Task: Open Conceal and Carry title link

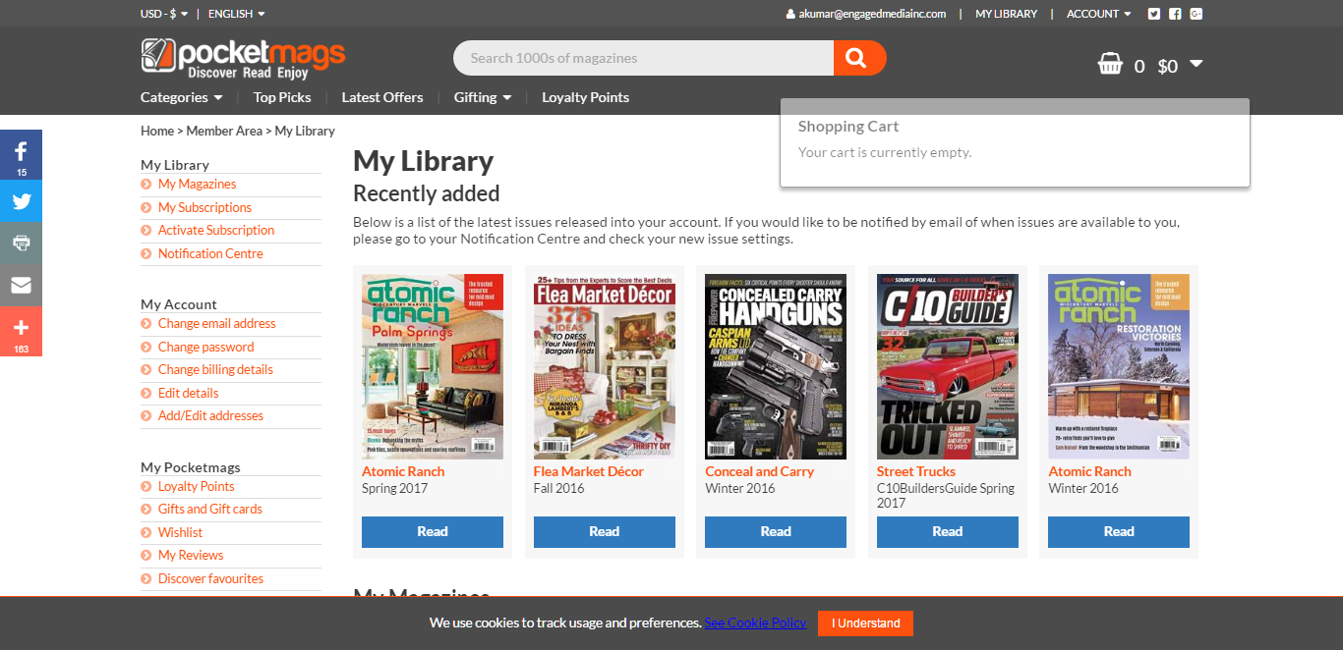Action: [x=760, y=471]
